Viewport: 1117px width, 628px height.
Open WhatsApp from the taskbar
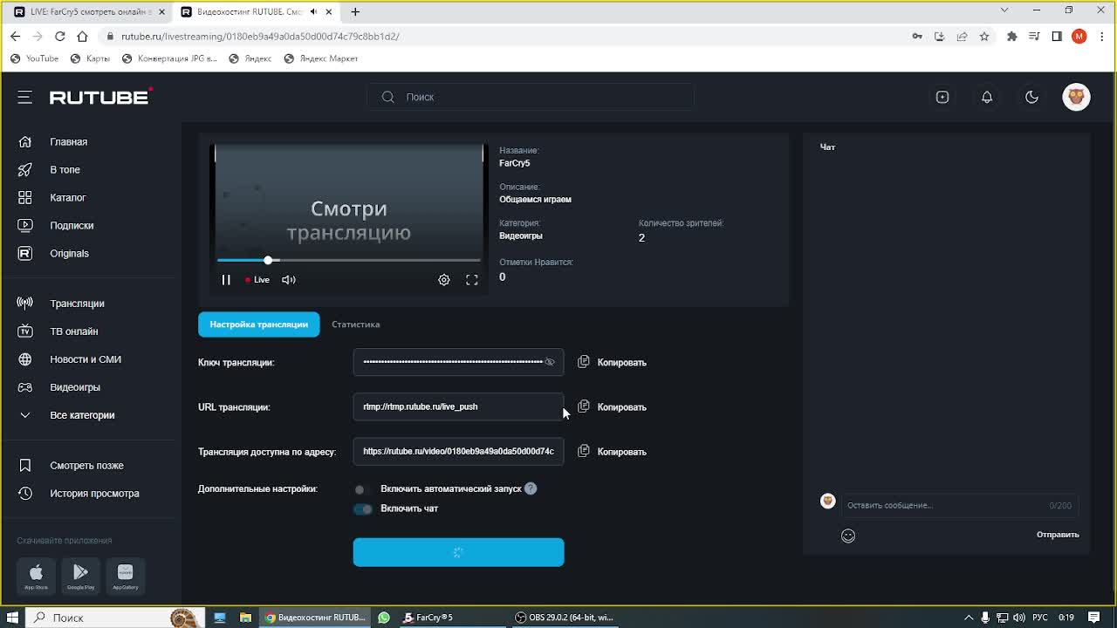(x=384, y=618)
